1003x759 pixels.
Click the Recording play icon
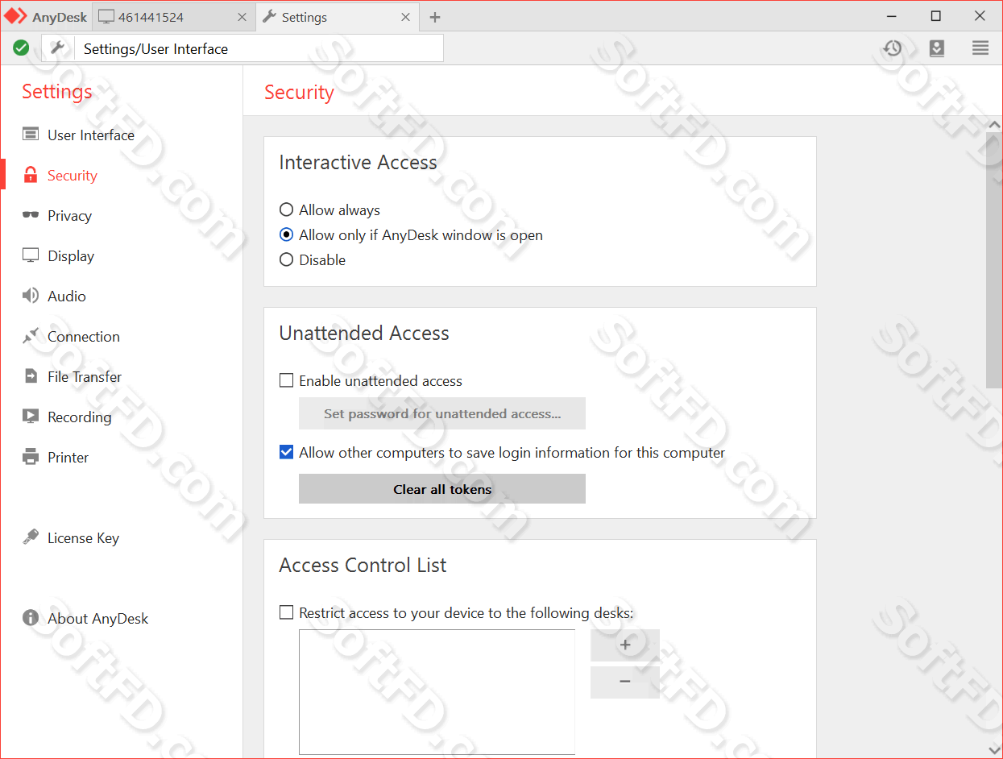point(31,417)
